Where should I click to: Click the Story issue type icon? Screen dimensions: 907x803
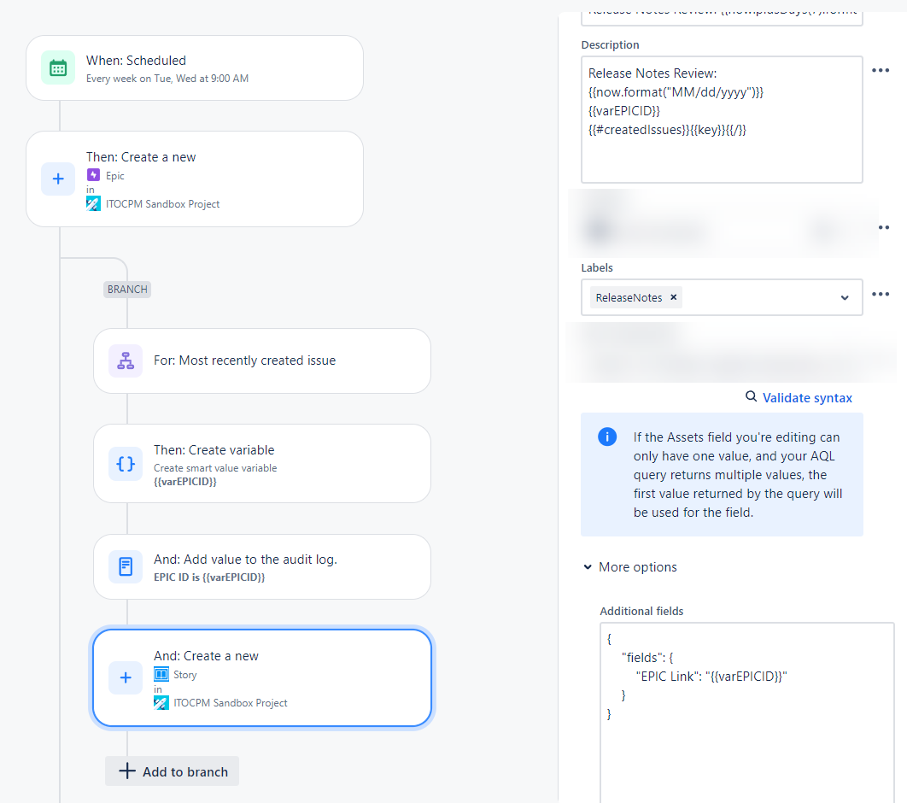pos(161,674)
